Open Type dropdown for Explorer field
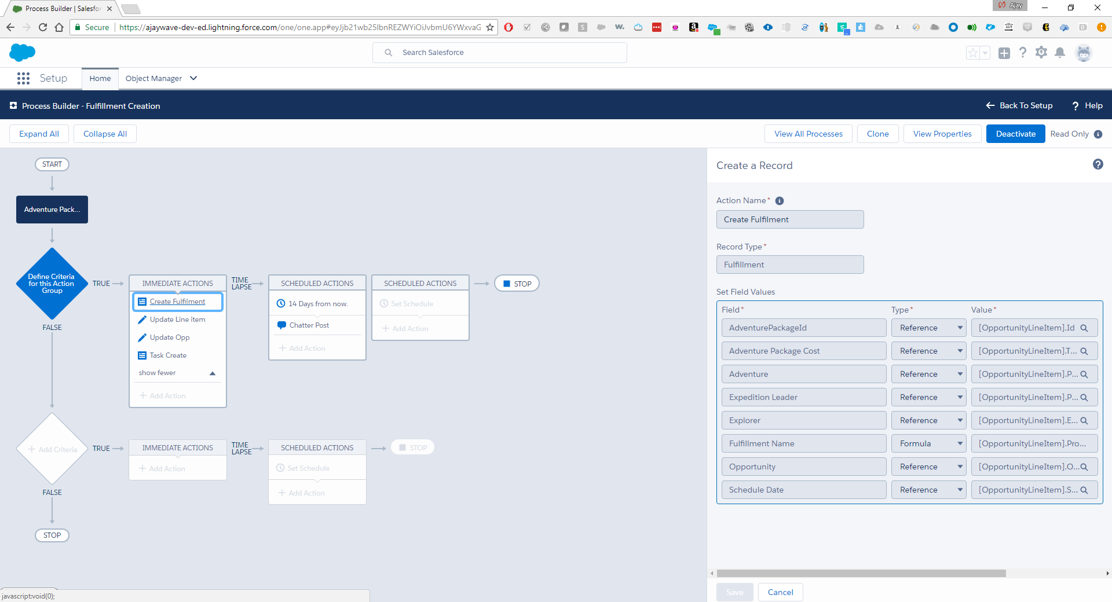 click(x=929, y=420)
